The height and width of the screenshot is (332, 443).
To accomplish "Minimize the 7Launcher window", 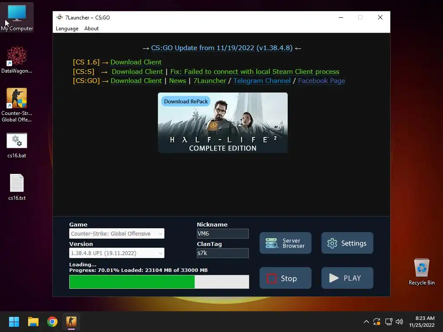I will pyautogui.click(x=341, y=17).
